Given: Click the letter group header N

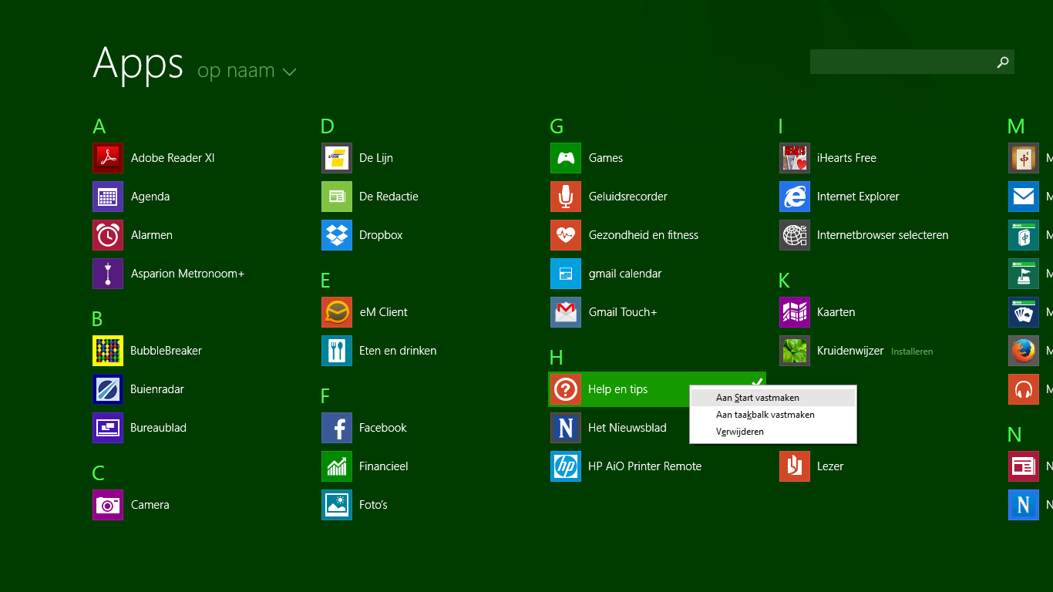Looking at the screenshot, I should pos(1014,435).
